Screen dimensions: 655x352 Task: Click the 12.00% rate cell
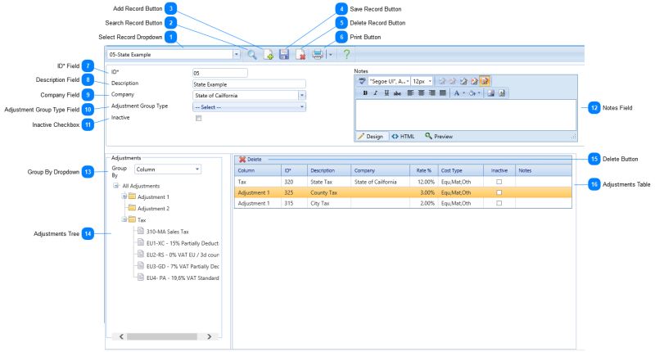(423, 182)
